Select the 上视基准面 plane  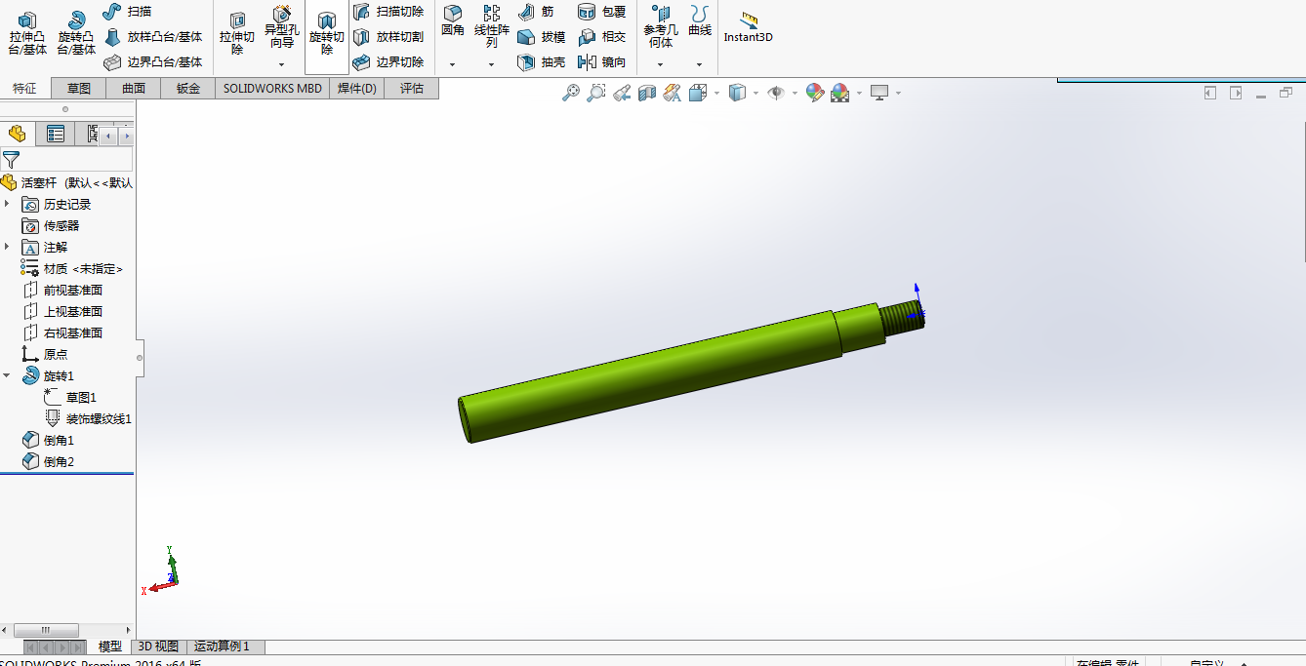click(x=62, y=311)
